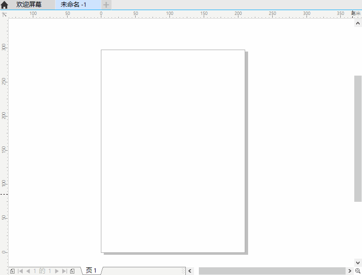Add a page using the left add-page icon
362x275 pixels.
(x=12, y=271)
